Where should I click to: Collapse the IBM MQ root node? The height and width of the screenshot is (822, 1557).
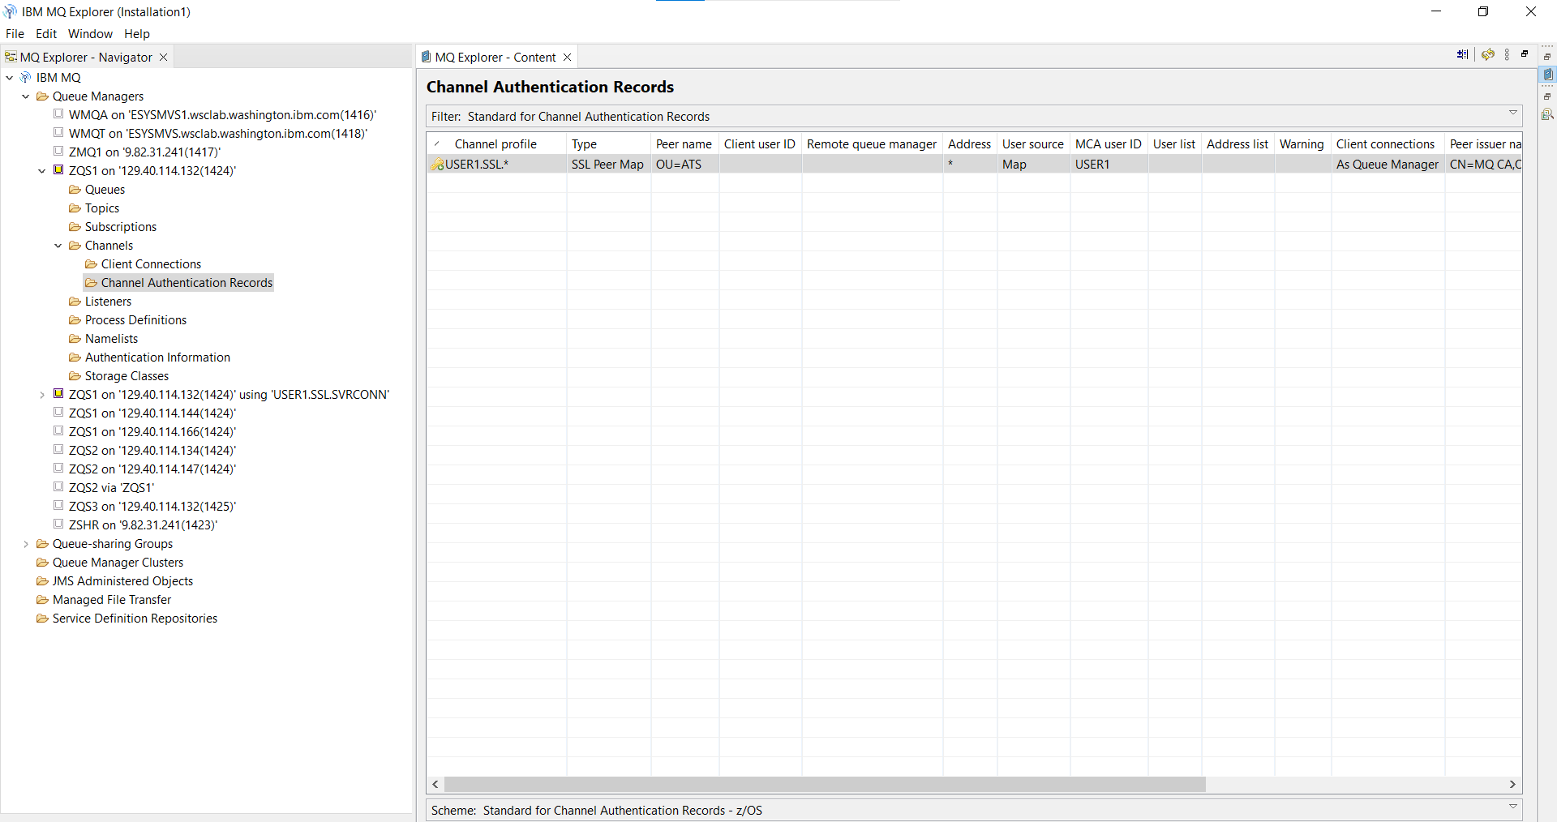[10, 78]
